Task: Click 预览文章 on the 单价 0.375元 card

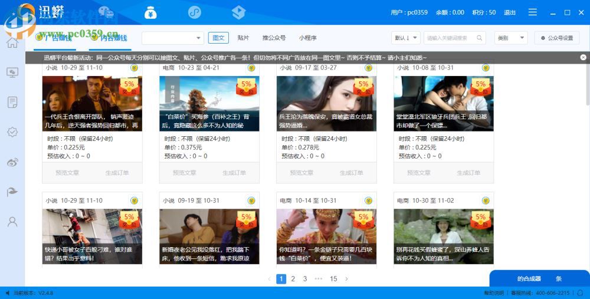Action: [184, 173]
